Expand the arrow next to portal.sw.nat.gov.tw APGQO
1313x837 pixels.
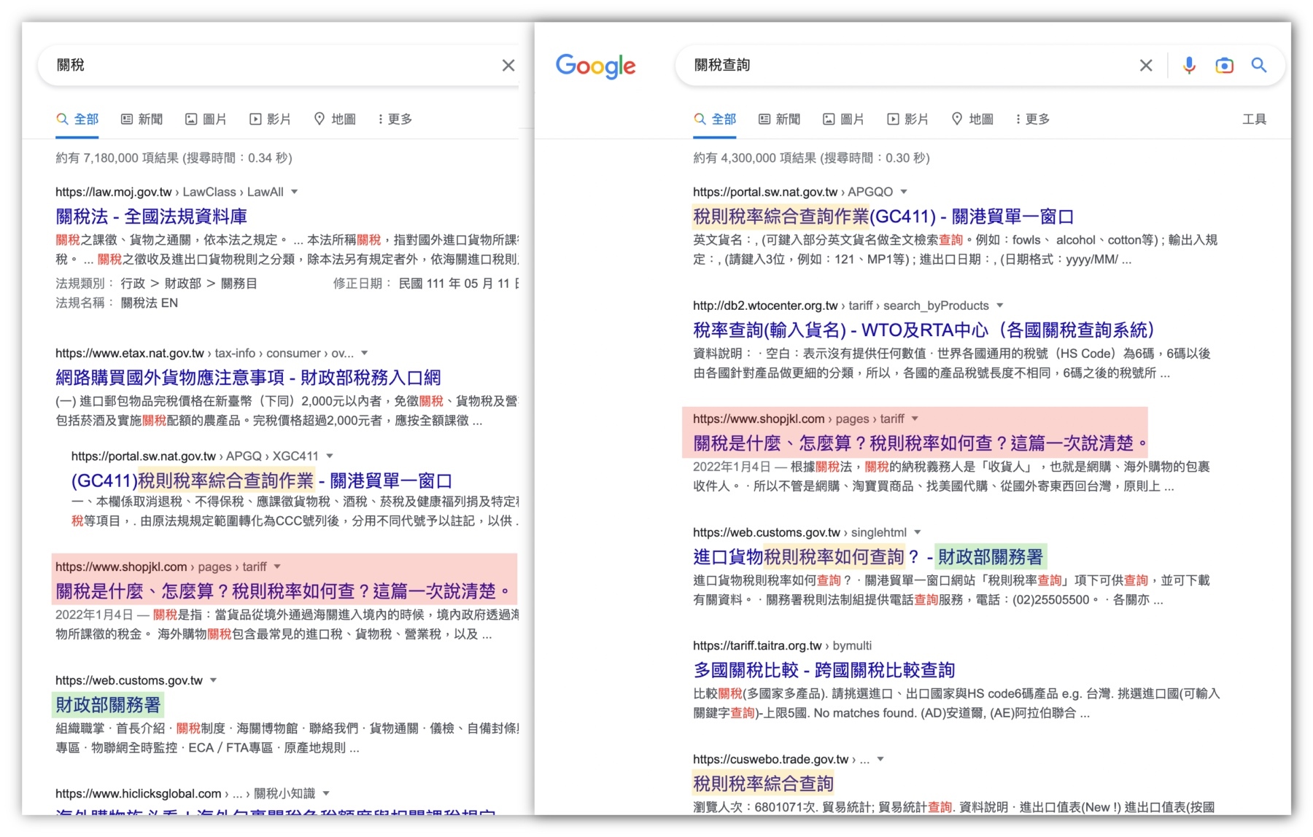click(902, 192)
